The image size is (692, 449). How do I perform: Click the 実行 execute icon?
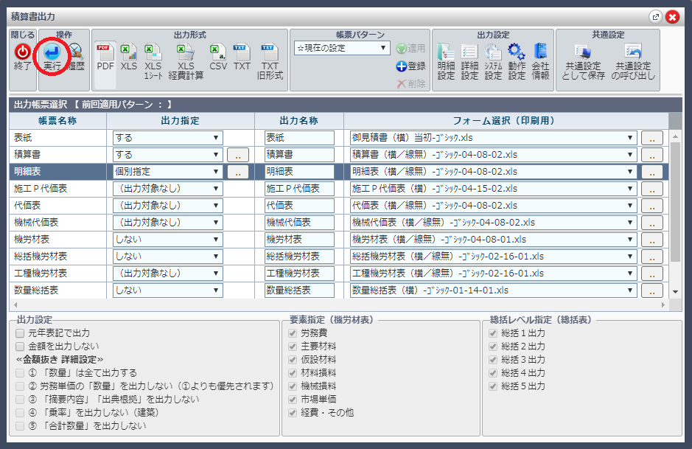pos(52,53)
